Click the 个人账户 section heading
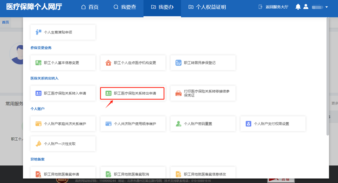The image size is (338, 183). point(38,109)
